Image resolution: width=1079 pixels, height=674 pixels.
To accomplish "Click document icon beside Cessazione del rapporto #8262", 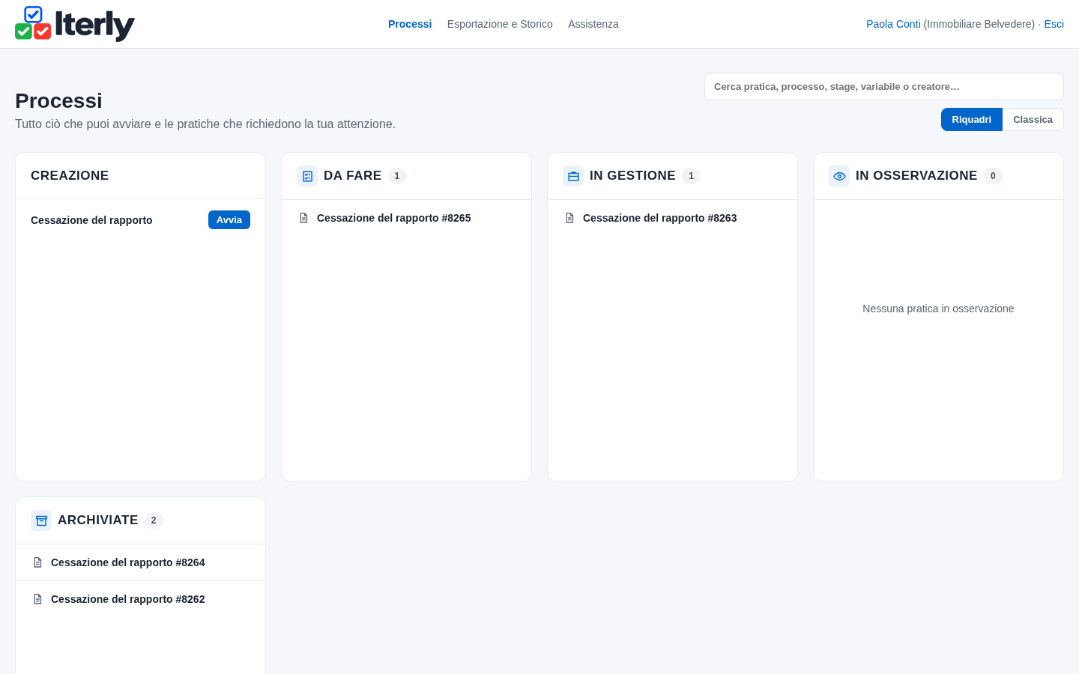I will [37, 599].
